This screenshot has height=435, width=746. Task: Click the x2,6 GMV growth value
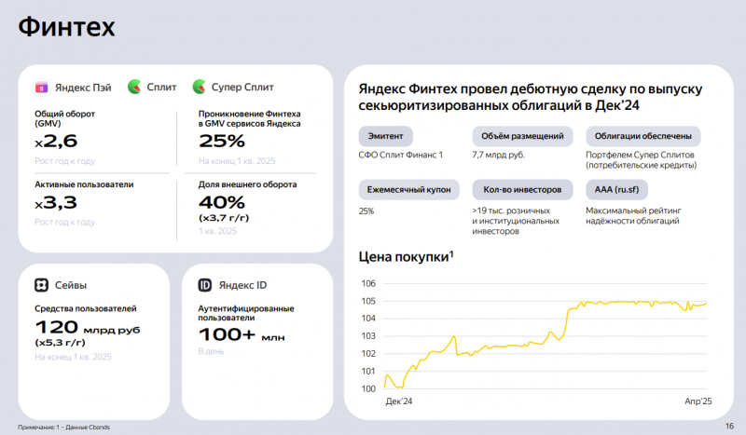tap(56, 142)
